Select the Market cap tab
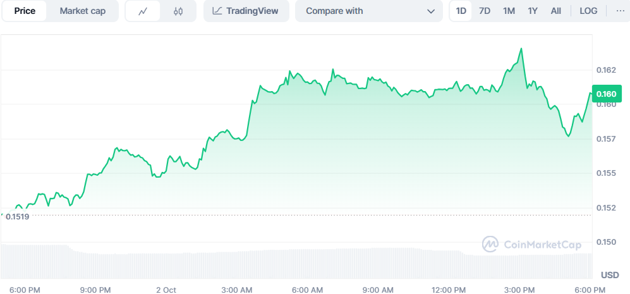This screenshot has width=630, height=294. [x=82, y=11]
